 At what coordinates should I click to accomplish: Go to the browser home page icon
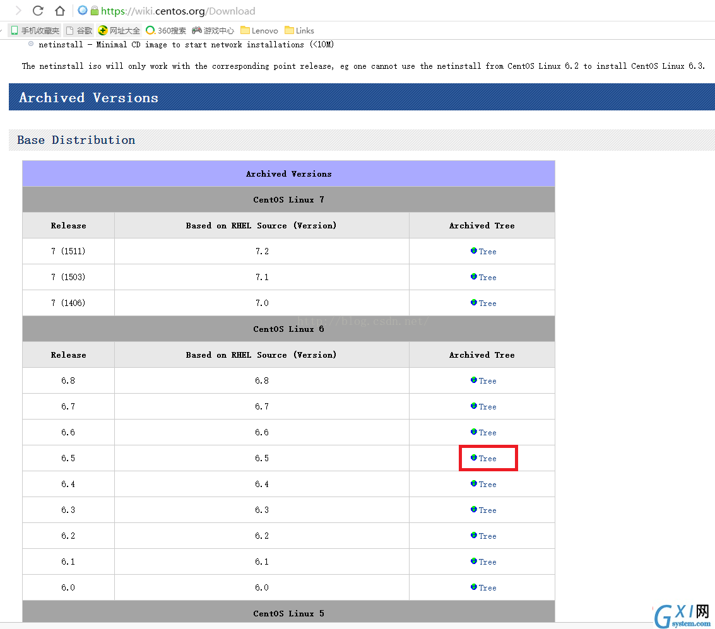click(60, 11)
